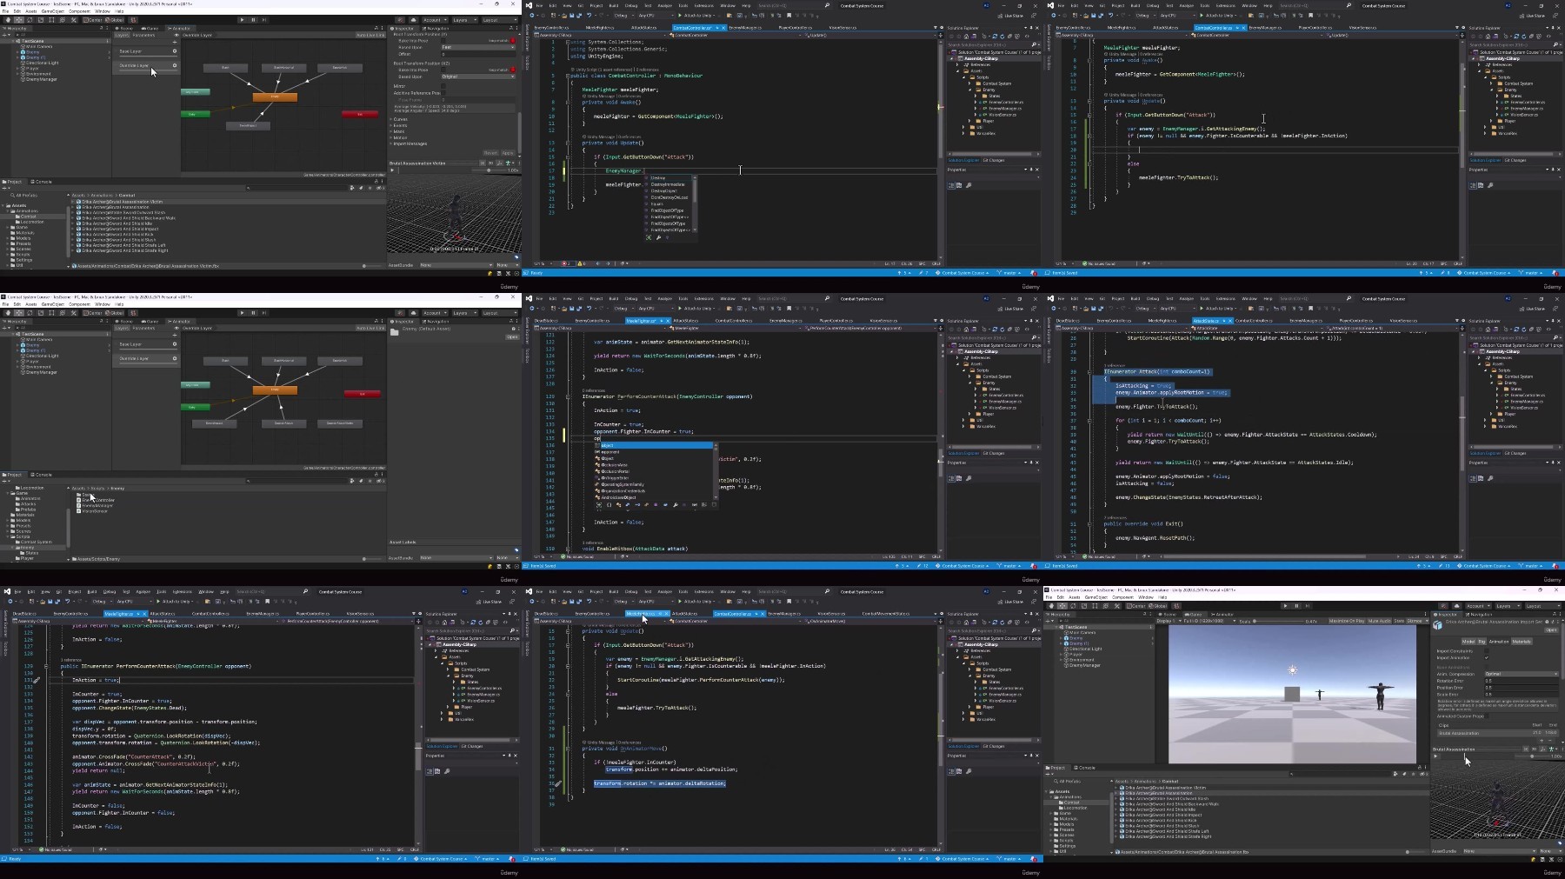Open AttackState.cs tab in VS window with 'opponent' autocomplete

coord(686,321)
